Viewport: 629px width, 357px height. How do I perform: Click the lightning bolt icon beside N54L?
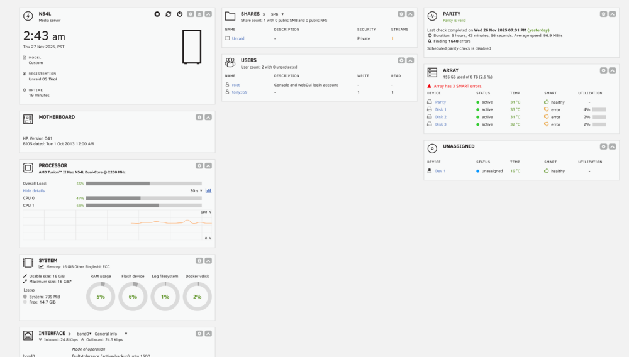pos(28,16)
